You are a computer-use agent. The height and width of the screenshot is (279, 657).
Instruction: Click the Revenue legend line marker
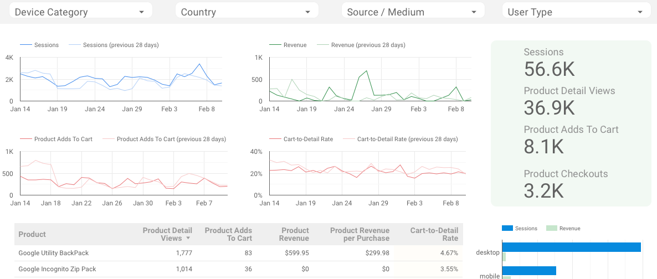tap(275, 45)
